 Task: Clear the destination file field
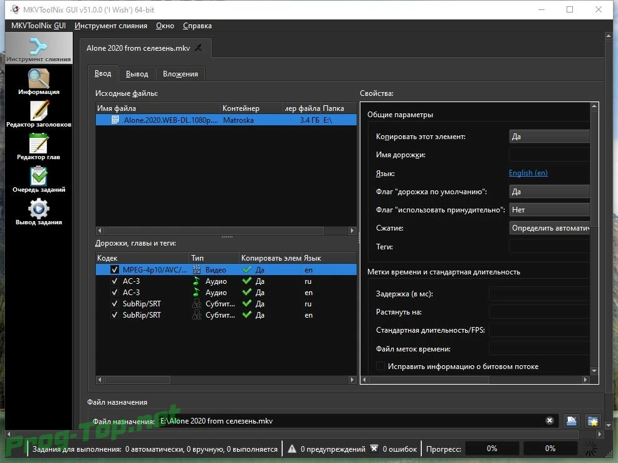click(x=550, y=420)
